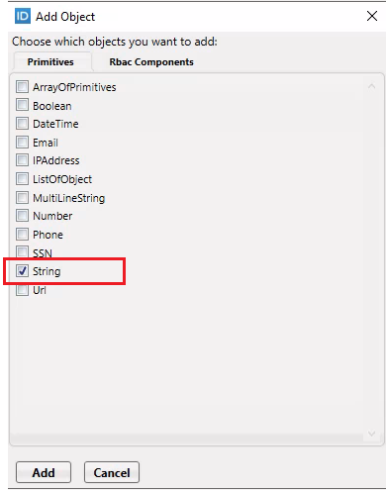The width and height of the screenshot is (386, 490).
Task: Select the SSN checkbox
Action: click(x=22, y=252)
